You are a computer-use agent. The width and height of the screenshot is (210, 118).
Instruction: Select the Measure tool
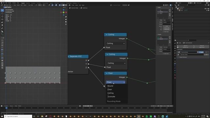pyautogui.click(x=2, y=31)
